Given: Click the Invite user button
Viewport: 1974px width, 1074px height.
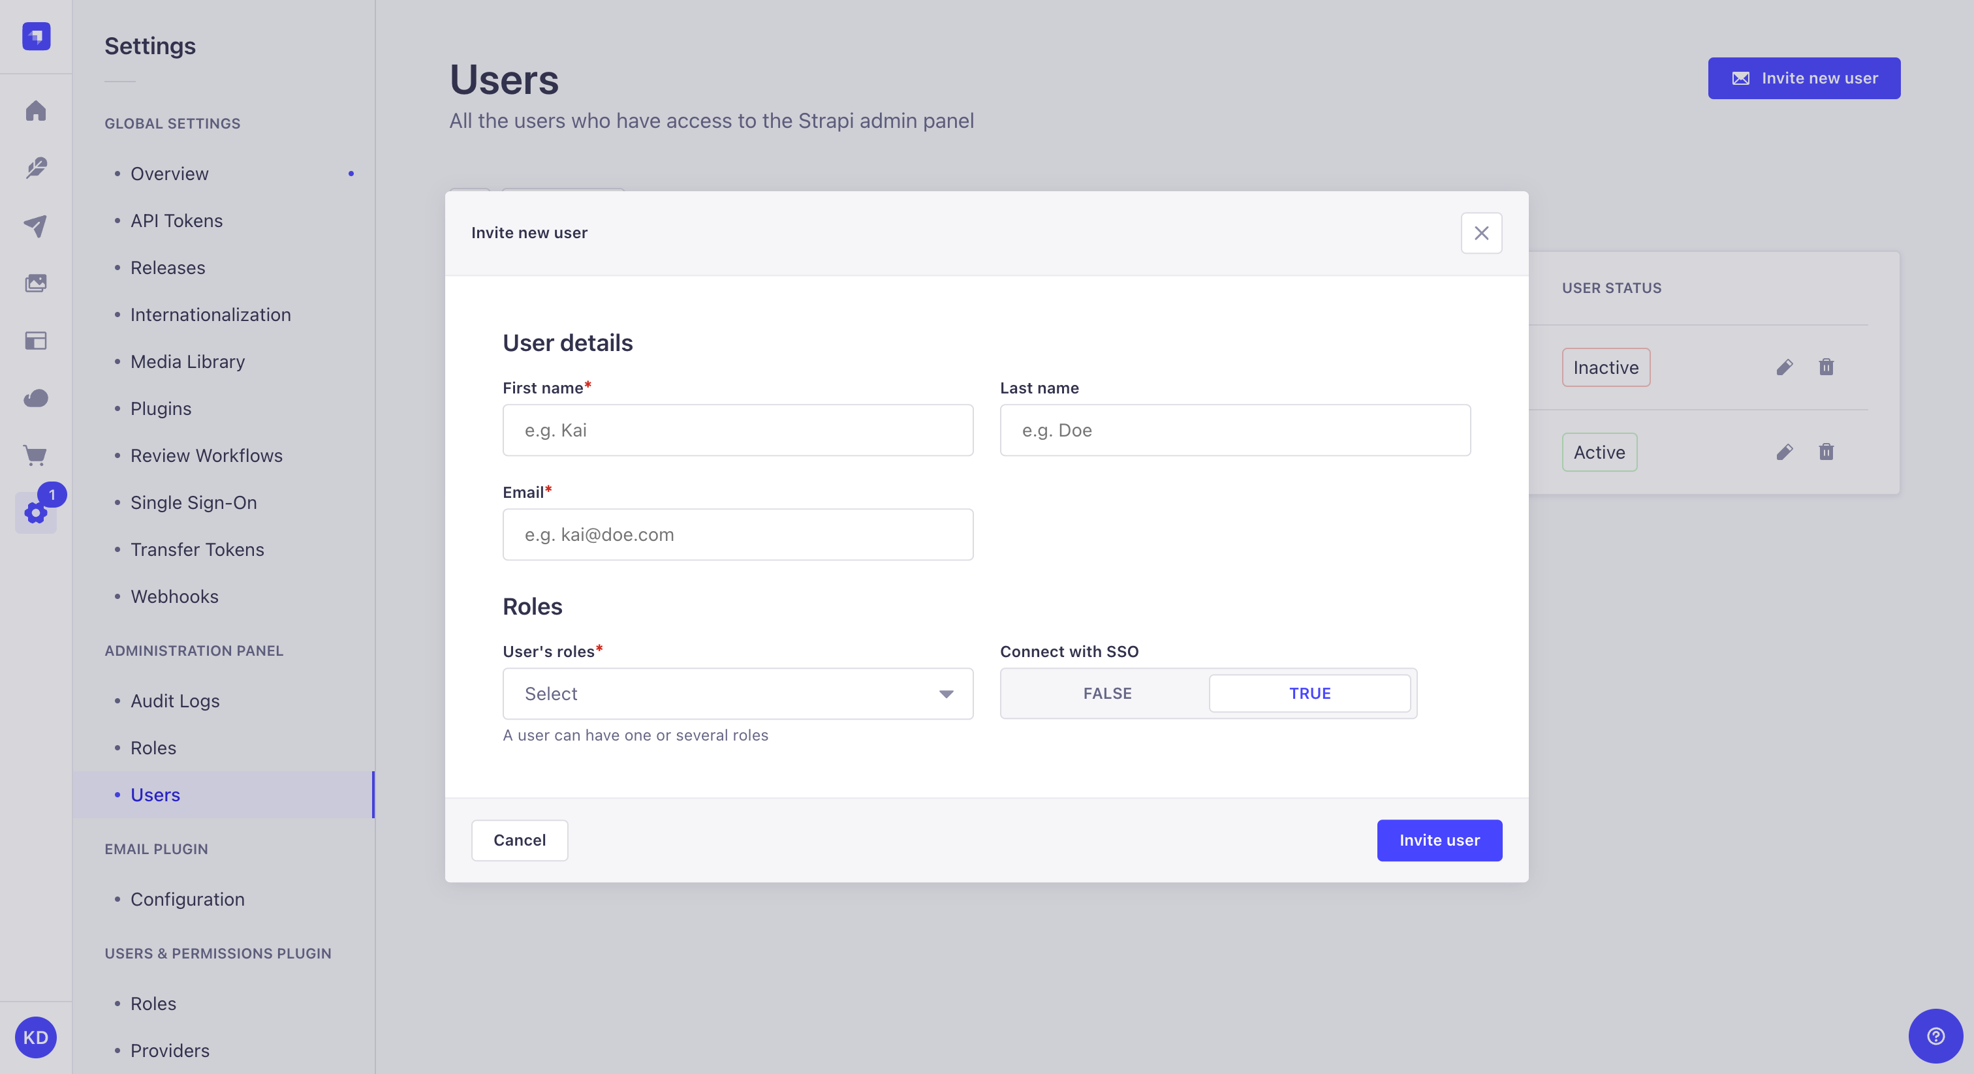Looking at the screenshot, I should [1438, 840].
